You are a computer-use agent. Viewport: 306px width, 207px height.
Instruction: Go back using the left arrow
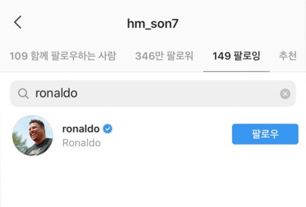tap(18, 22)
